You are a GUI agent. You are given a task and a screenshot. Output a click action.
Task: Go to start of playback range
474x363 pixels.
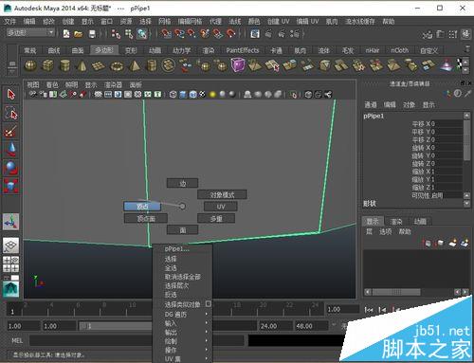[368, 310]
